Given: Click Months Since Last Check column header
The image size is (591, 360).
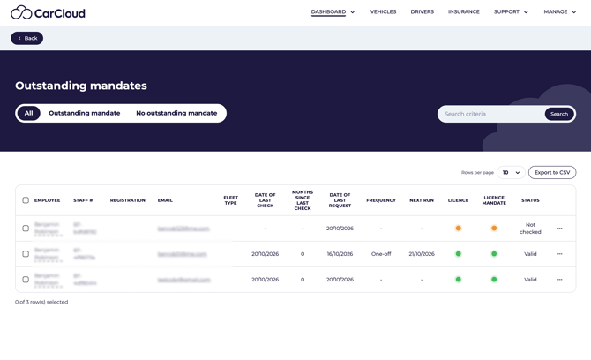Looking at the screenshot, I should pos(303,200).
